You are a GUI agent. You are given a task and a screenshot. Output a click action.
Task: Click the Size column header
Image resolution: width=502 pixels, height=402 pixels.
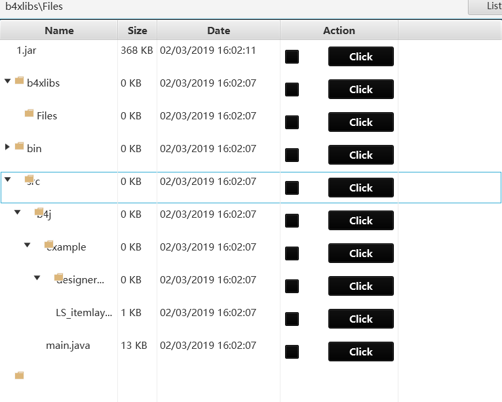138,30
